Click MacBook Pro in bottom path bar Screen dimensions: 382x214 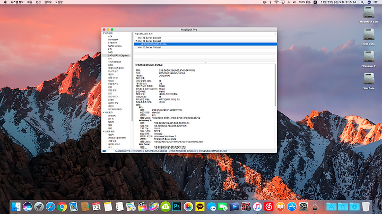(123, 151)
